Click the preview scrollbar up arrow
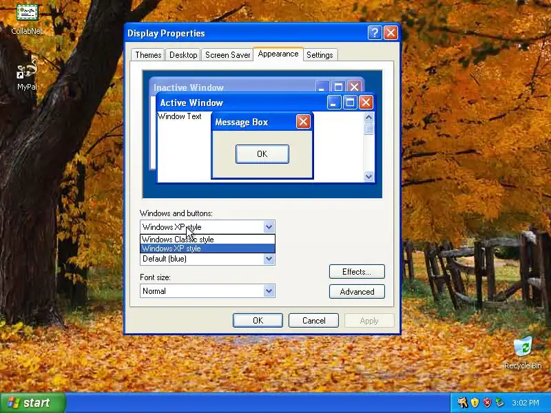Screen dimensions: 551x413 coord(368,117)
